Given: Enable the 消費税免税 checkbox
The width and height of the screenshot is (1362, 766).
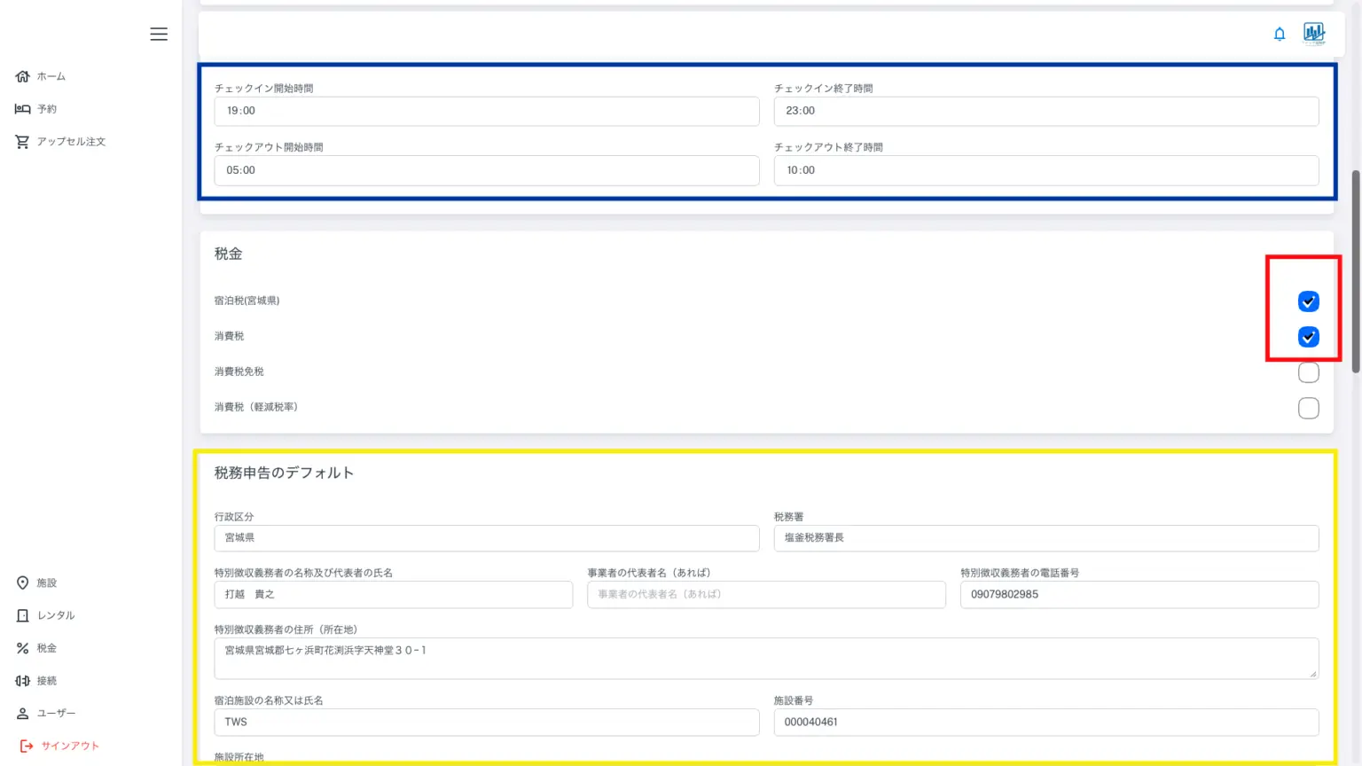Looking at the screenshot, I should [x=1308, y=372].
